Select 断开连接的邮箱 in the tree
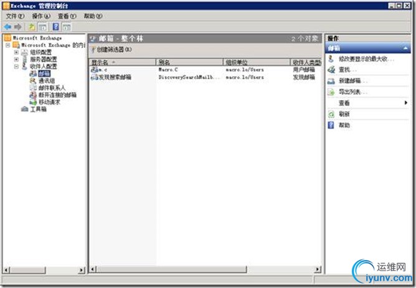Screen dimensions: 416x288 (x=57, y=95)
